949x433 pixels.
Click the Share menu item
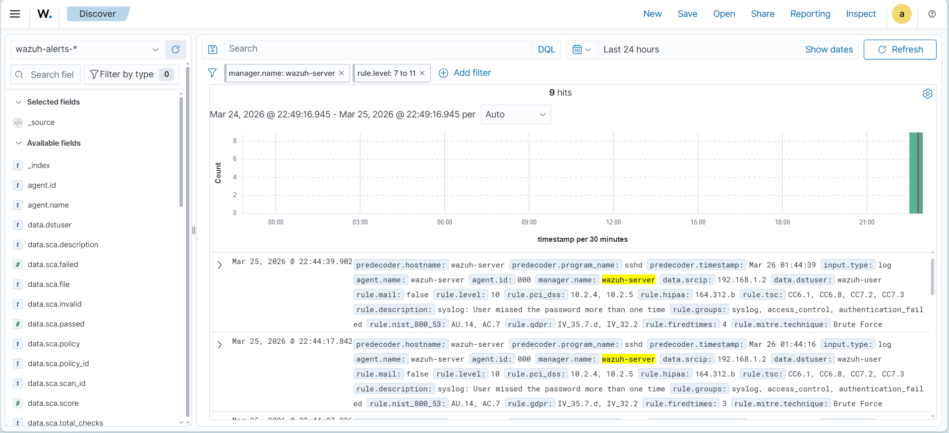(763, 14)
